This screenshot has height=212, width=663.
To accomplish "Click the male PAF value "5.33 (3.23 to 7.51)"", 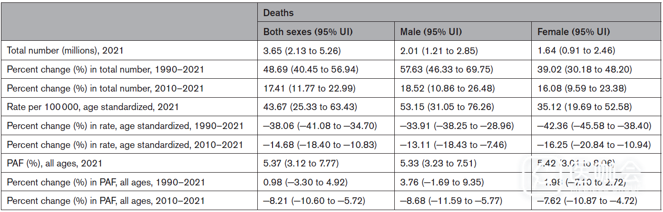I will (x=439, y=164).
